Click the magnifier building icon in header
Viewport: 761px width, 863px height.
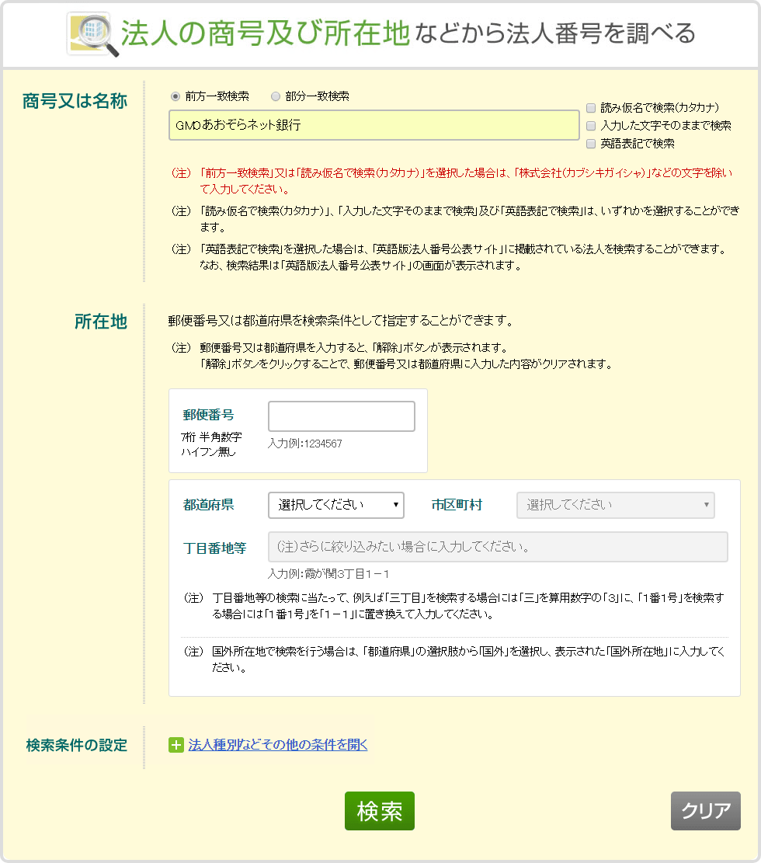pos(92,34)
